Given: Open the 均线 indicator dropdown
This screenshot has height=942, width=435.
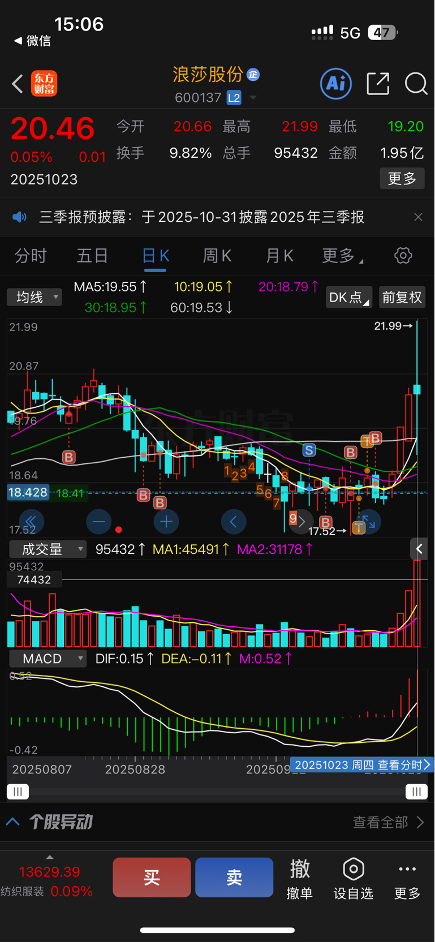Looking at the screenshot, I should point(34,297).
